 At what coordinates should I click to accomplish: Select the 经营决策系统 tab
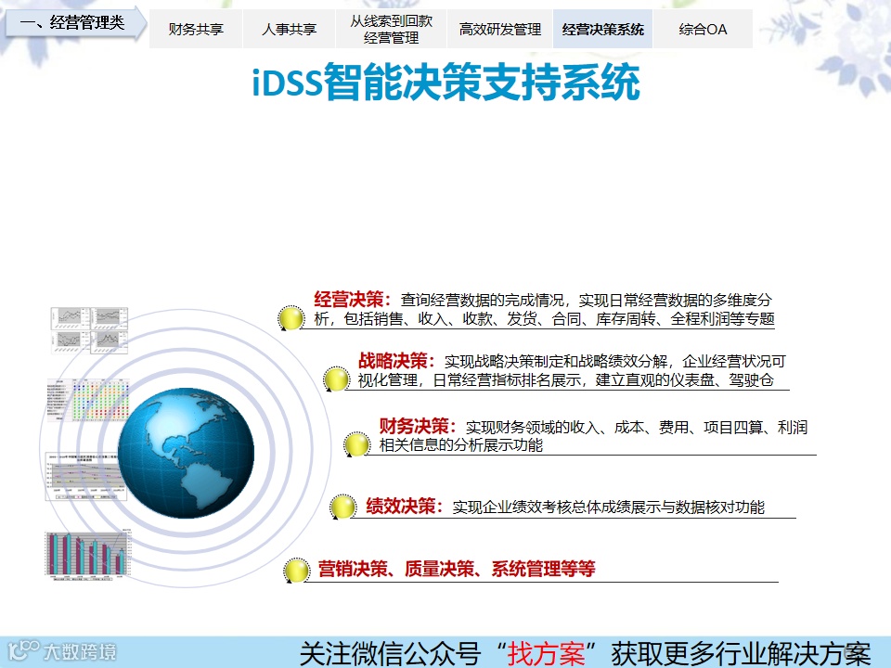[x=602, y=29]
